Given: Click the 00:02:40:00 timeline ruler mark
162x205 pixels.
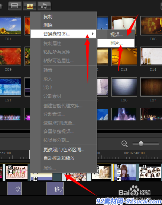Looking at the screenshot, I should (134, 153).
